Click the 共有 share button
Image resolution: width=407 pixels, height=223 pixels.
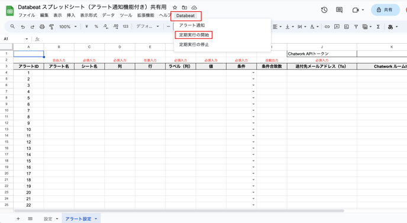pyautogui.click(x=385, y=10)
